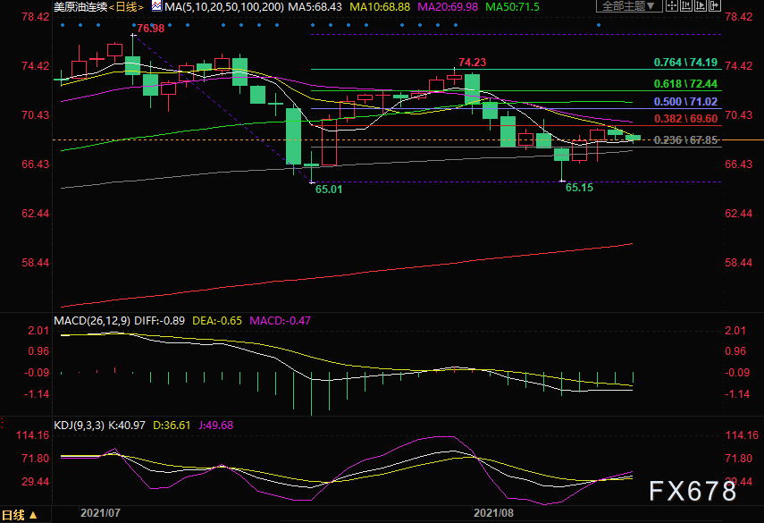Select the MA5:68.43 value
Image resolution: width=764 pixels, height=523 pixels.
pos(315,7)
